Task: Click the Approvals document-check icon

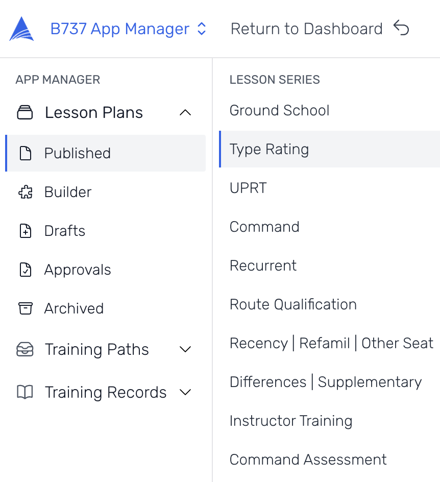Action: click(25, 270)
